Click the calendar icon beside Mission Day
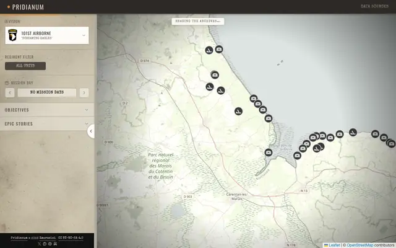The image size is (396, 248). 7,82
